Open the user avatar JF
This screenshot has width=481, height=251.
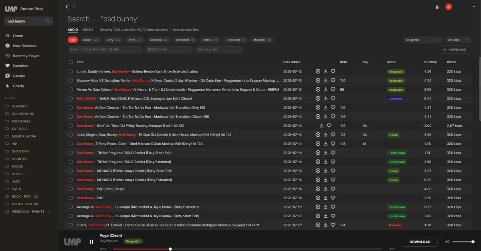449,7
